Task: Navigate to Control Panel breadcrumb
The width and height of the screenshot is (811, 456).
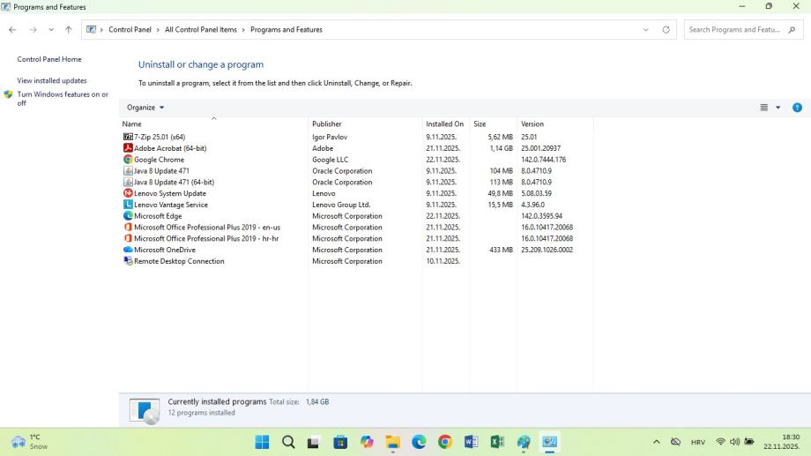Action: point(130,29)
